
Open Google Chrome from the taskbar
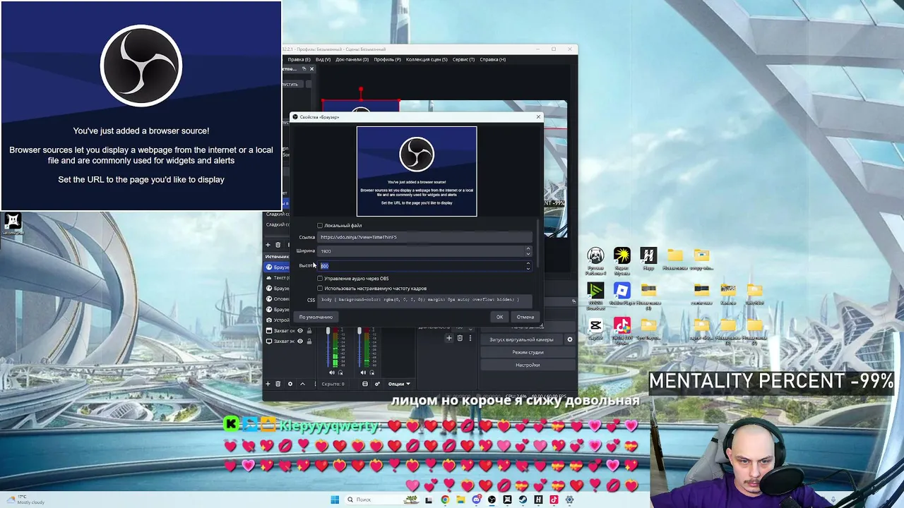pyautogui.click(x=445, y=500)
